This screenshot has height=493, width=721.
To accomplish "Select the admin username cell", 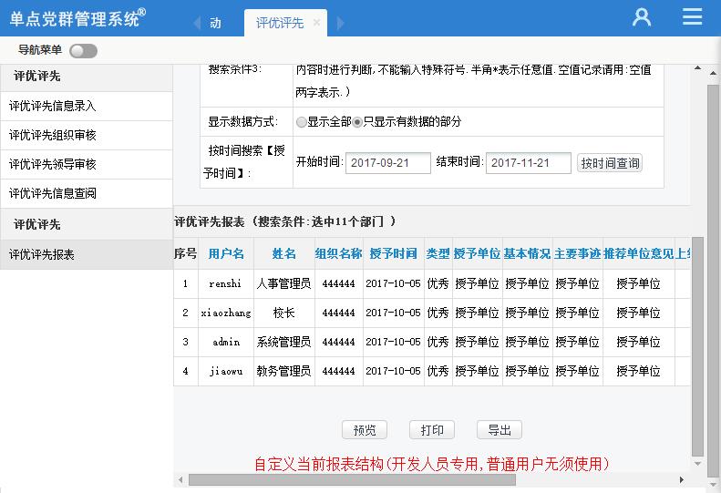I will [x=226, y=342].
